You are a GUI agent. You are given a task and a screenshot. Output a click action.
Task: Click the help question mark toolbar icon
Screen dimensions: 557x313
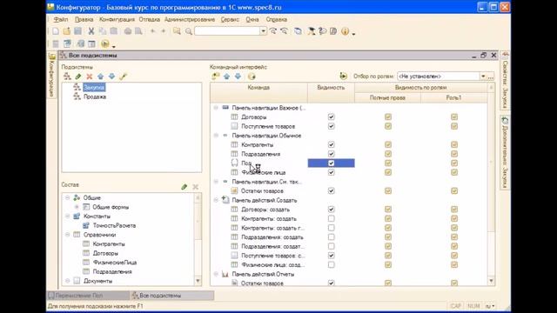(x=322, y=31)
